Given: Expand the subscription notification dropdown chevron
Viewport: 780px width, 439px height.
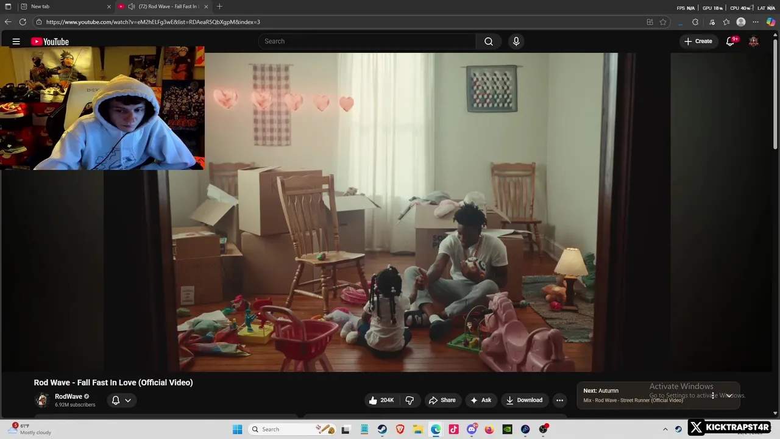Looking at the screenshot, I should (128, 401).
